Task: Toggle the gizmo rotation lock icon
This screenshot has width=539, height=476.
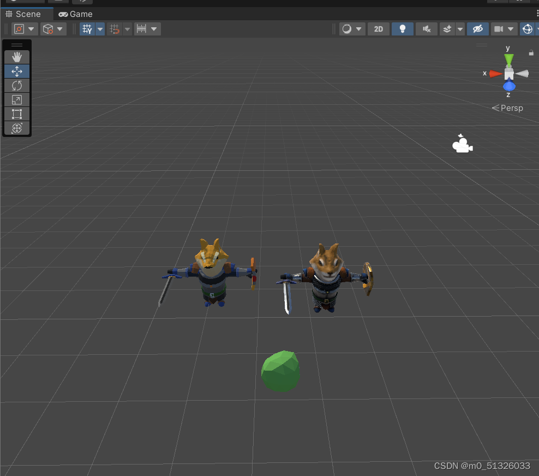Action: 531,52
